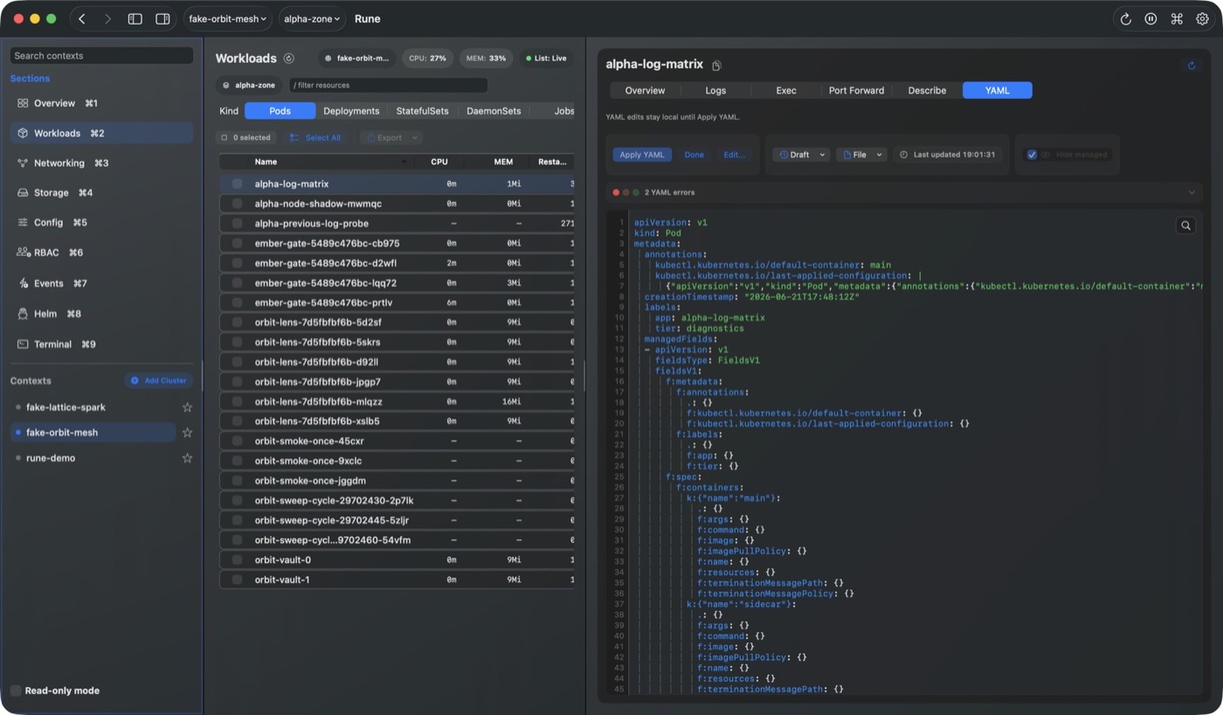Go back with the left arrow

pos(82,18)
